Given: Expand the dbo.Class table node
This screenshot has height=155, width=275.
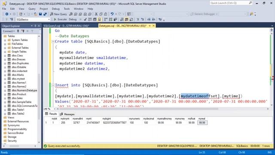Looking at the screenshot, I should point(5,56).
